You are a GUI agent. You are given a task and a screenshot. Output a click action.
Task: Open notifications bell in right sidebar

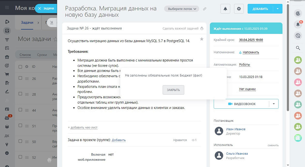[298, 24]
